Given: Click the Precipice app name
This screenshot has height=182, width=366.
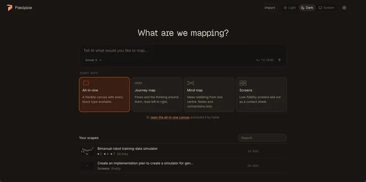Looking at the screenshot, I should point(23,8).
